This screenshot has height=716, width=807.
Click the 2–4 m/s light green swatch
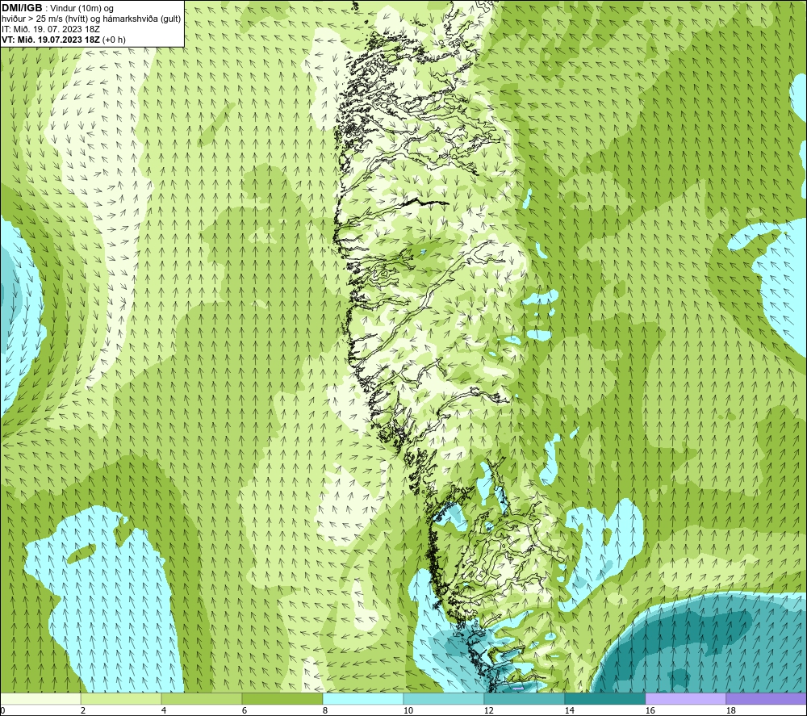pyautogui.click(x=121, y=698)
